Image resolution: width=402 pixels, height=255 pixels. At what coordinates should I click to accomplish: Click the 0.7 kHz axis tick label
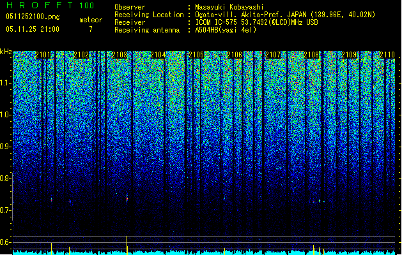pyautogui.click(x=6, y=210)
